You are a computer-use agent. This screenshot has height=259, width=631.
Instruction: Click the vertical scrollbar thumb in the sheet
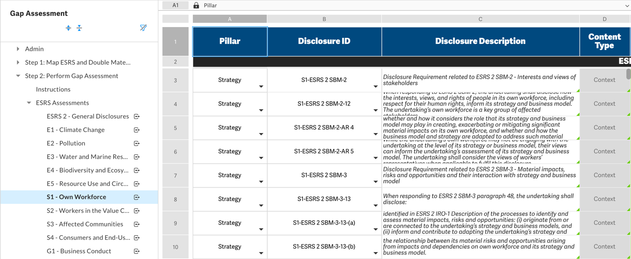tap(629, 74)
